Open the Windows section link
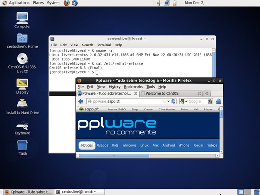The height and width of the screenshot is (195, 260). 129,145
